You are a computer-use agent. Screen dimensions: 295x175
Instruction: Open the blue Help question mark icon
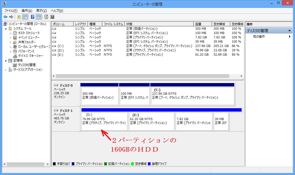[32, 17]
